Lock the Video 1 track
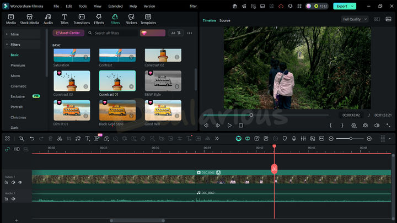 click(7, 182)
